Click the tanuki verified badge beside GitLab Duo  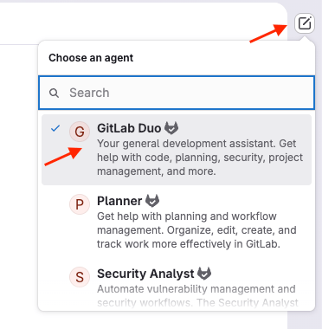[171, 128]
